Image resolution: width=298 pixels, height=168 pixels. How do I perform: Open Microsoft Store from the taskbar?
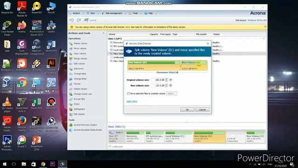pyautogui.click(x=34, y=164)
